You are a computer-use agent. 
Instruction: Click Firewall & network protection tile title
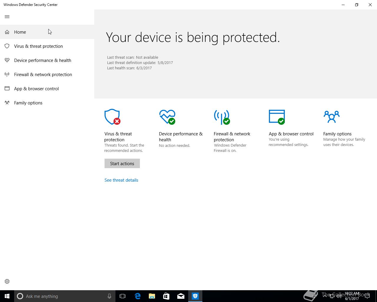coord(232,137)
